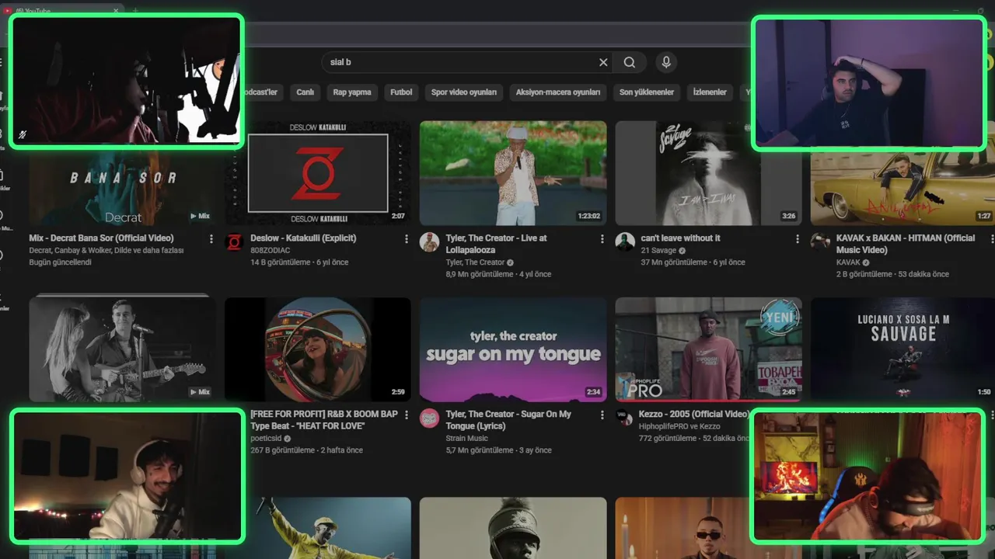Open Mix - Decrat Bana Sor (Official Video) title
995x559 pixels.
tap(101, 238)
